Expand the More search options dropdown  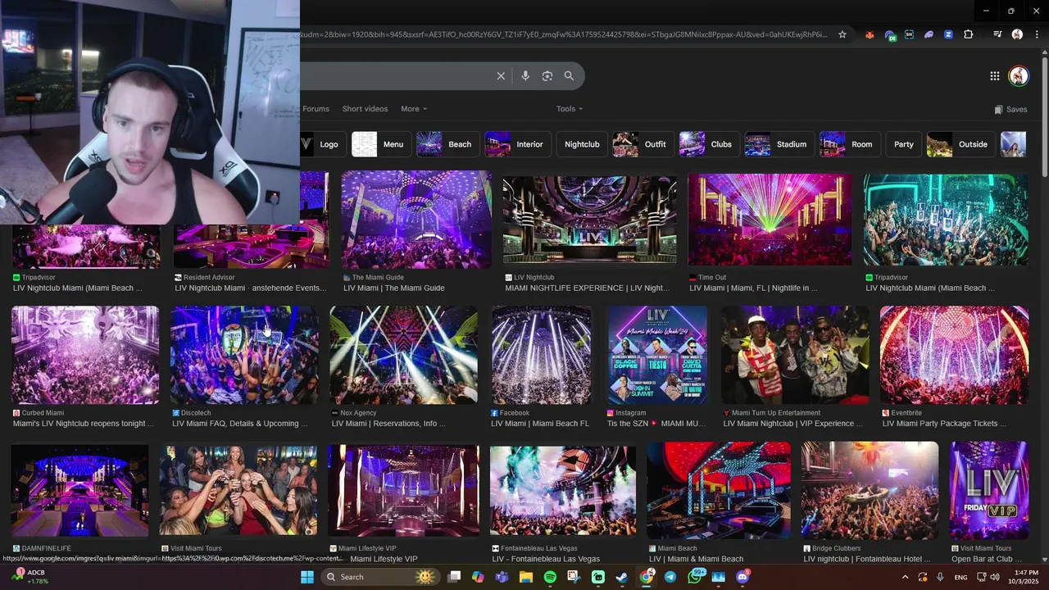[x=414, y=109]
